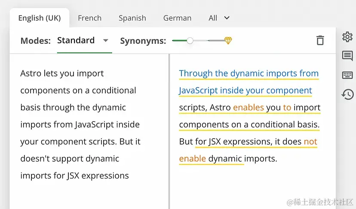Click the orange word 'not' in the output
This screenshot has height=209, width=356.
(x=310, y=142)
